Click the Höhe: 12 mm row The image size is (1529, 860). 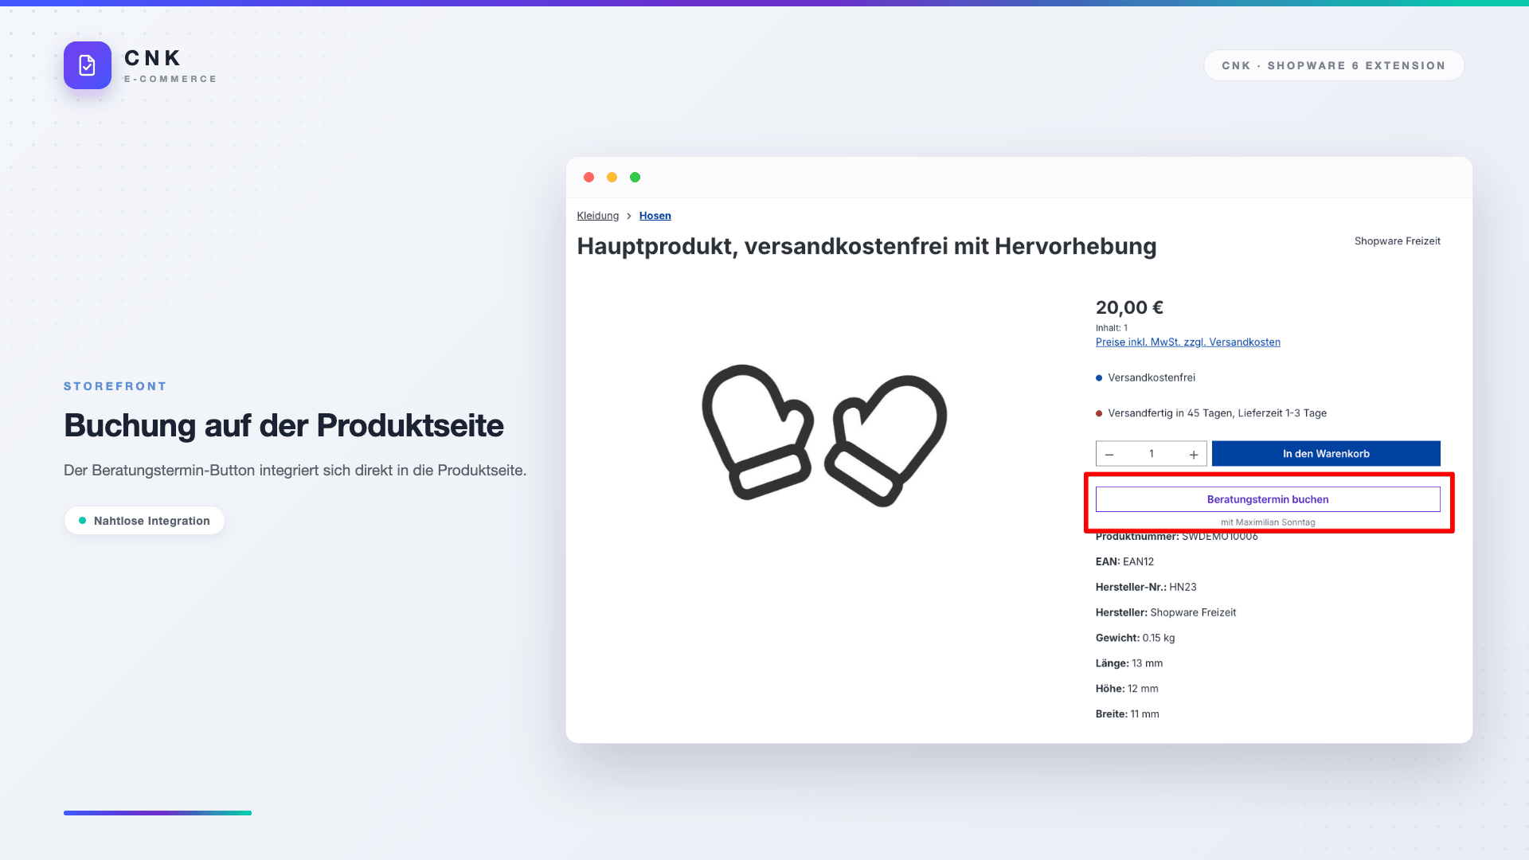[1127, 689]
